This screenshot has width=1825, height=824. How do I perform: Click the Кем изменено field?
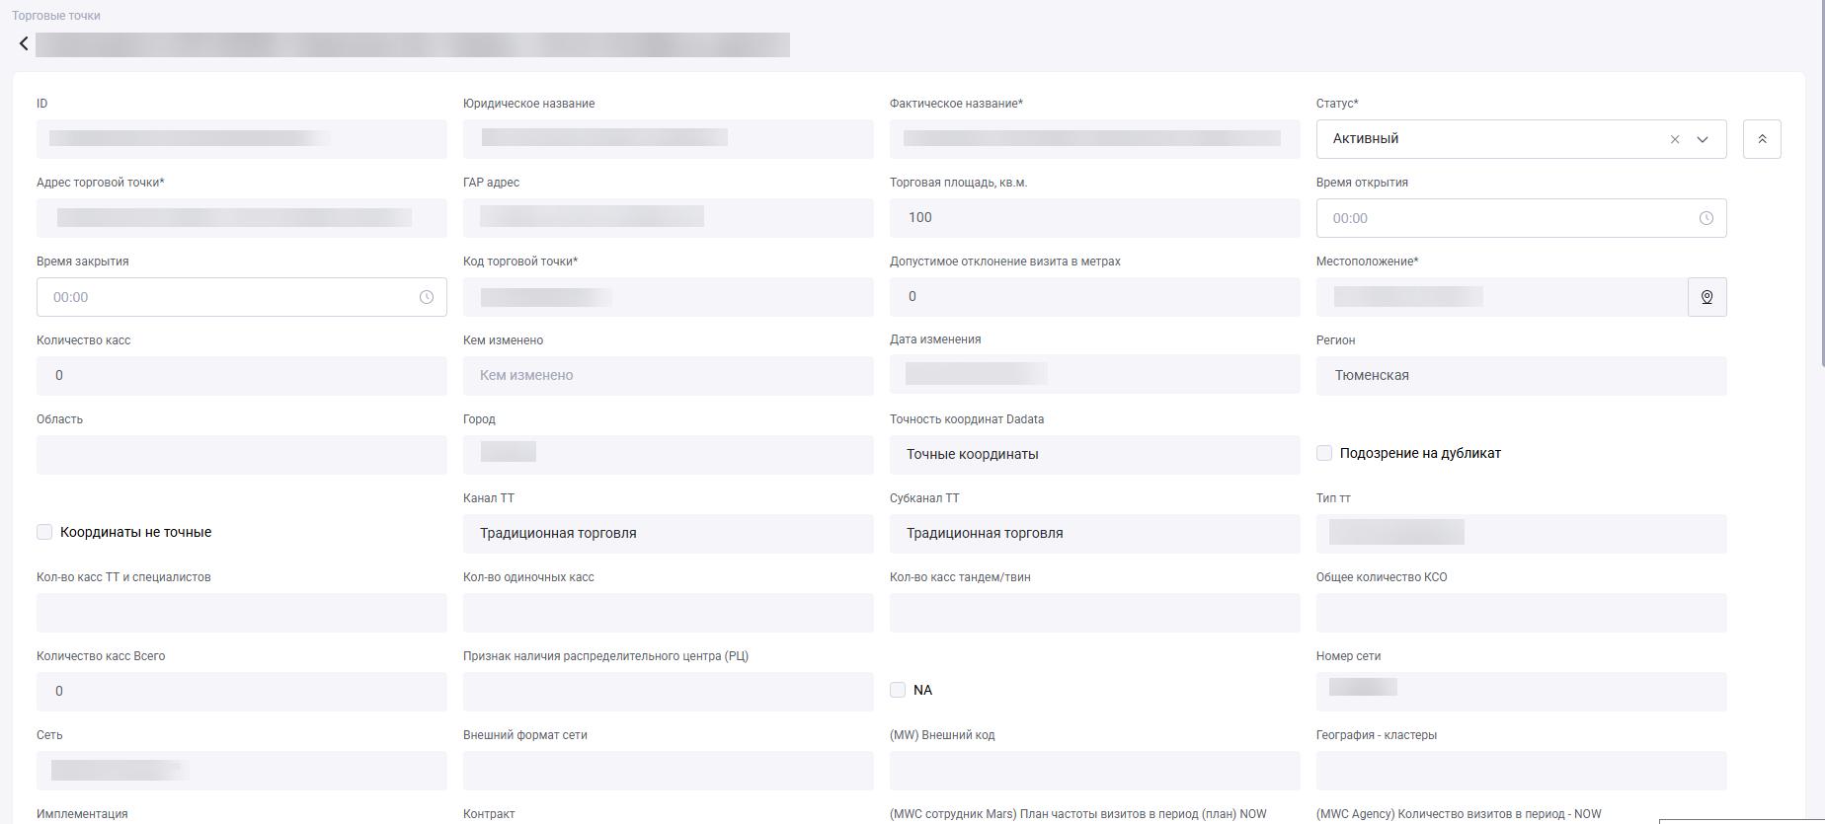[x=668, y=376]
